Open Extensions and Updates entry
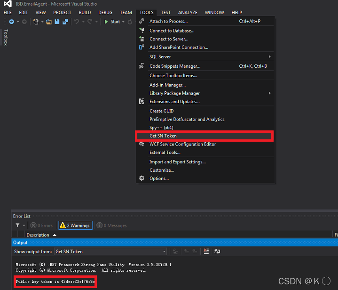 pos(205,102)
